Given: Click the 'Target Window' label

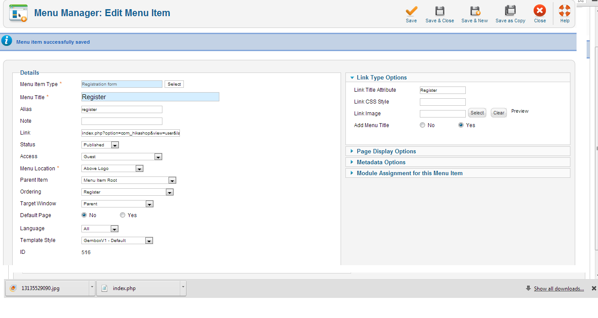Looking at the screenshot, I should [38, 203].
